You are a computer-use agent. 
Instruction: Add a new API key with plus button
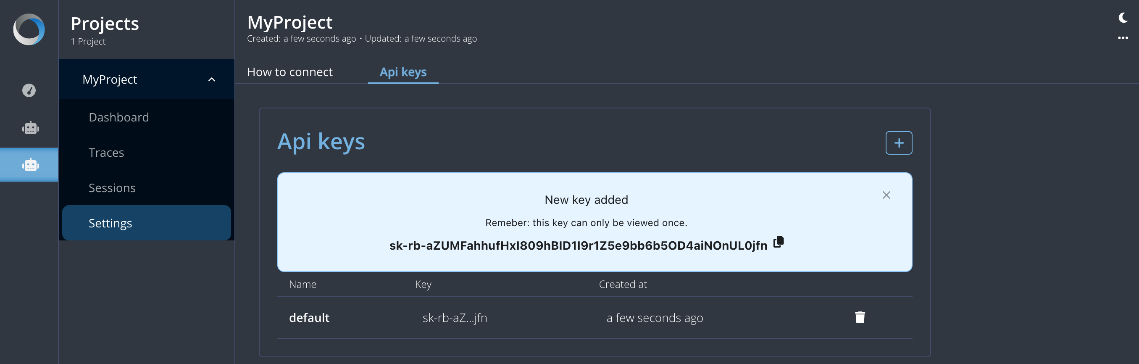898,143
